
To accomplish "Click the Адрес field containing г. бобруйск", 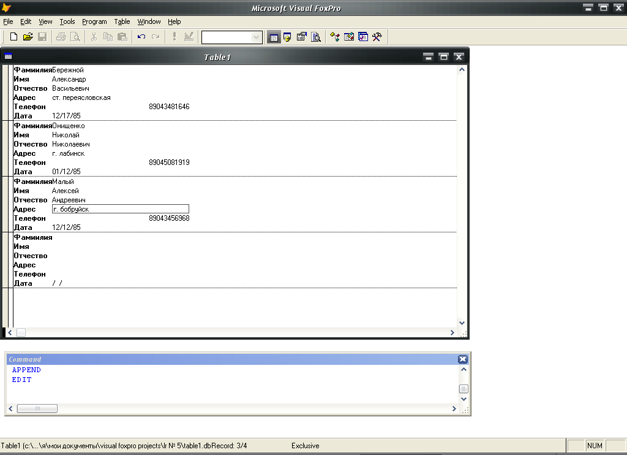I will tap(121, 209).
